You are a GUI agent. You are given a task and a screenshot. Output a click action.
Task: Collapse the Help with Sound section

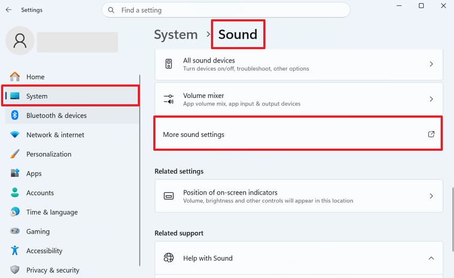431,258
